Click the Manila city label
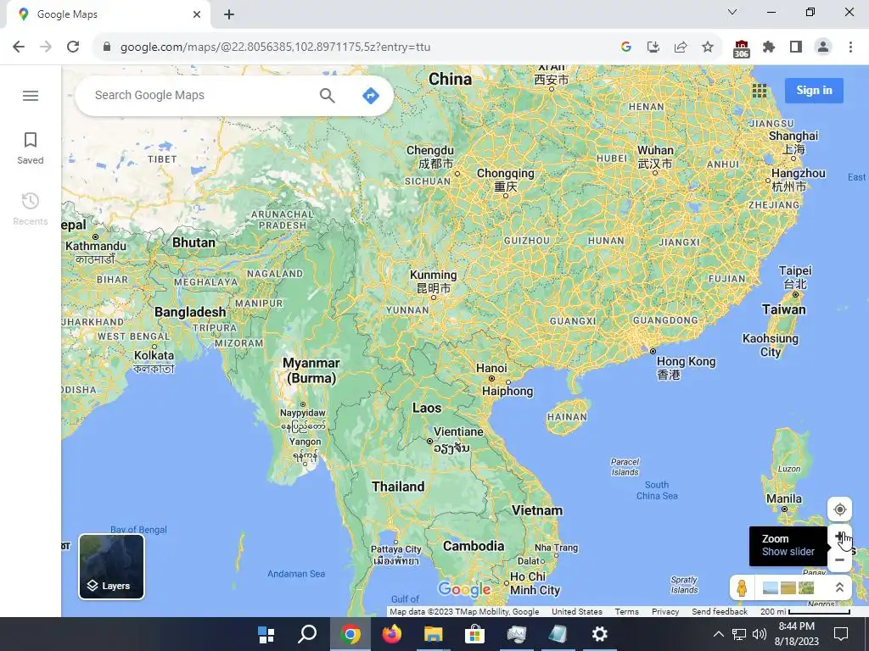 tap(783, 498)
